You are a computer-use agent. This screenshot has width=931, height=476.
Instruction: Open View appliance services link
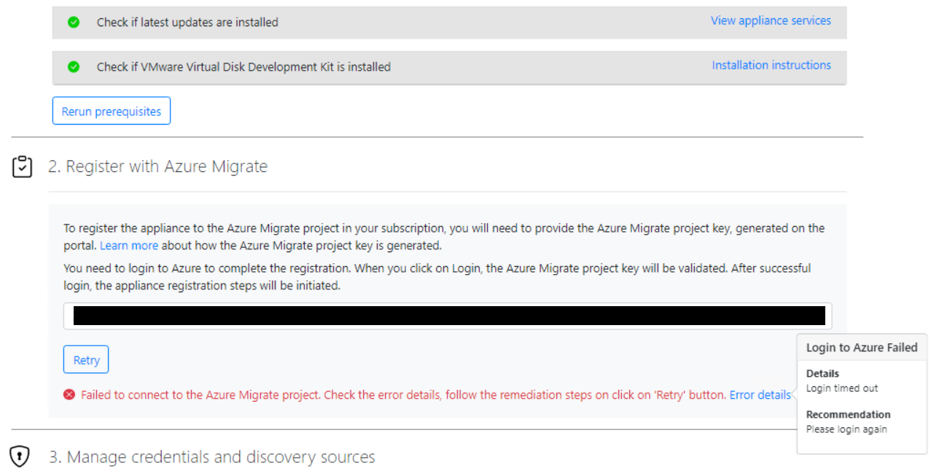(771, 20)
